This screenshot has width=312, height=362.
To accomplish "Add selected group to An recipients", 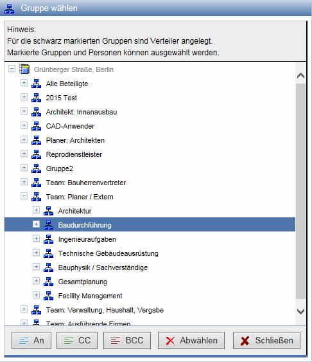I will coord(31,340).
